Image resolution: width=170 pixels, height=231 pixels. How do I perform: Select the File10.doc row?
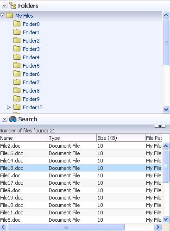(81, 205)
